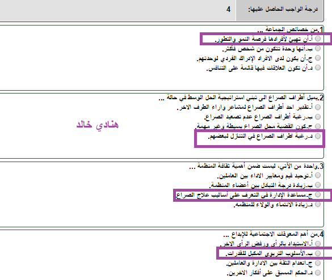Choose radio option أ 'الاستبداد بالرأي ورفض الرأي الاخر'
Screen dimensions: 332x280
(318, 244)
